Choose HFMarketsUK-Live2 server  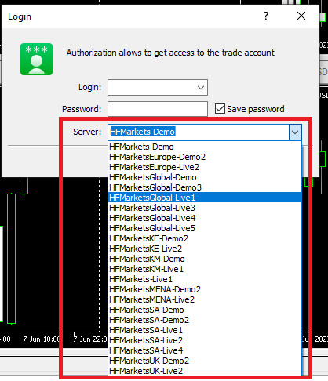click(x=205, y=371)
